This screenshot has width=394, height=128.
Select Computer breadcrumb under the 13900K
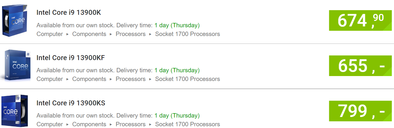tap(50, 34)
